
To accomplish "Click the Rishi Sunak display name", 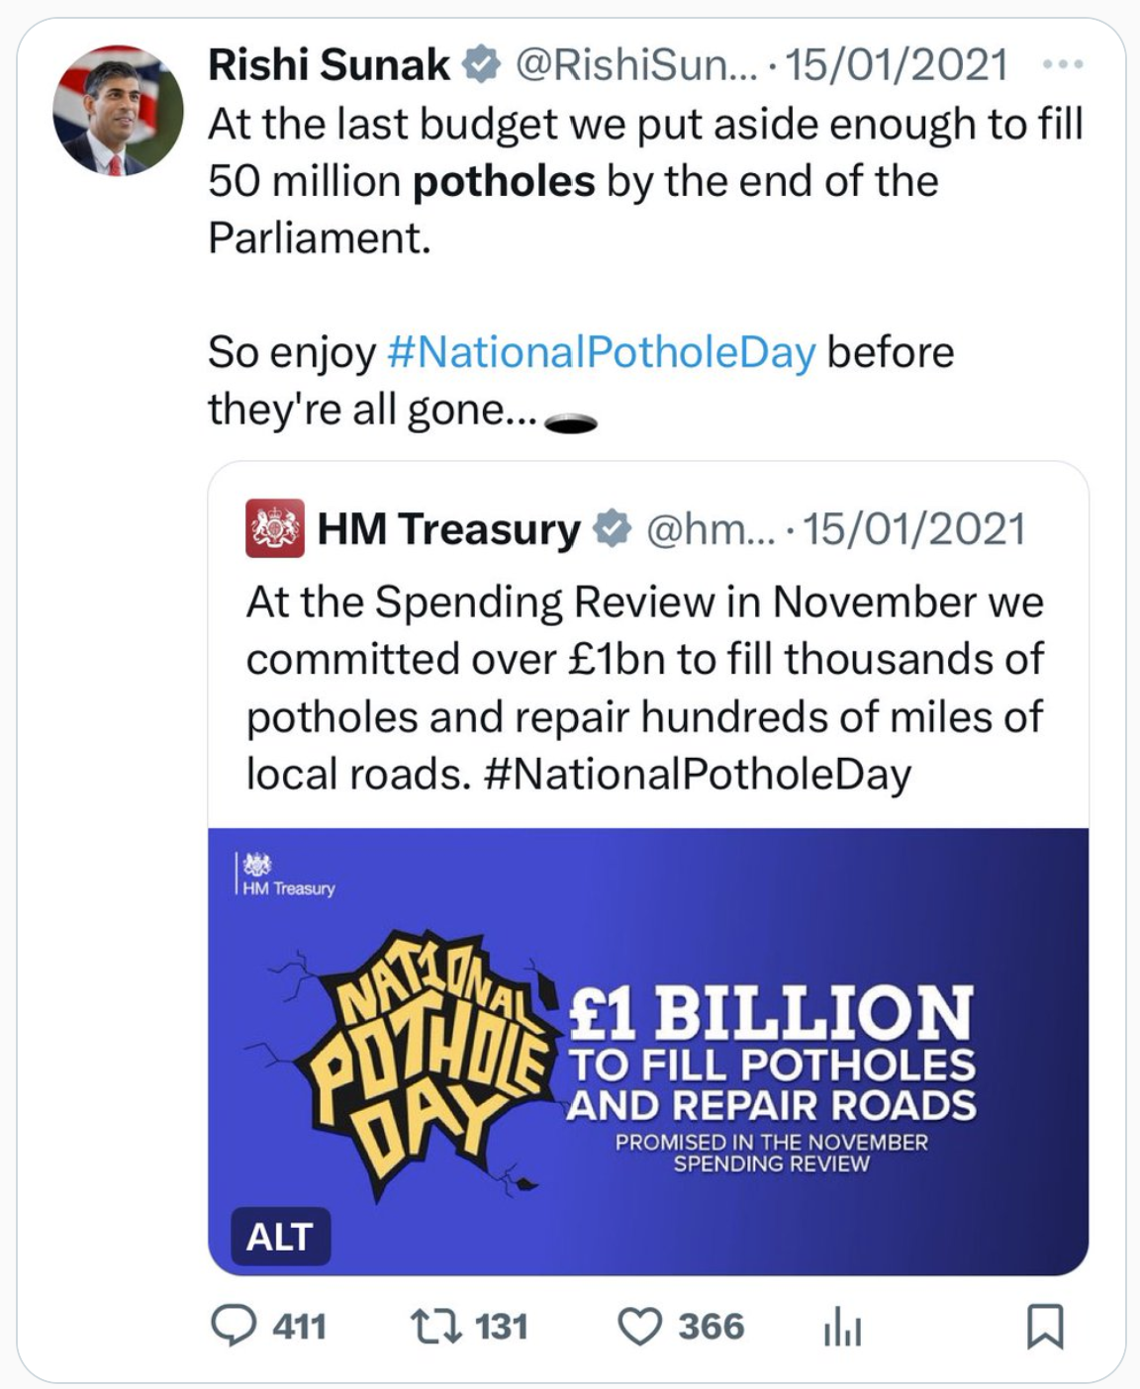I will 329,65.
